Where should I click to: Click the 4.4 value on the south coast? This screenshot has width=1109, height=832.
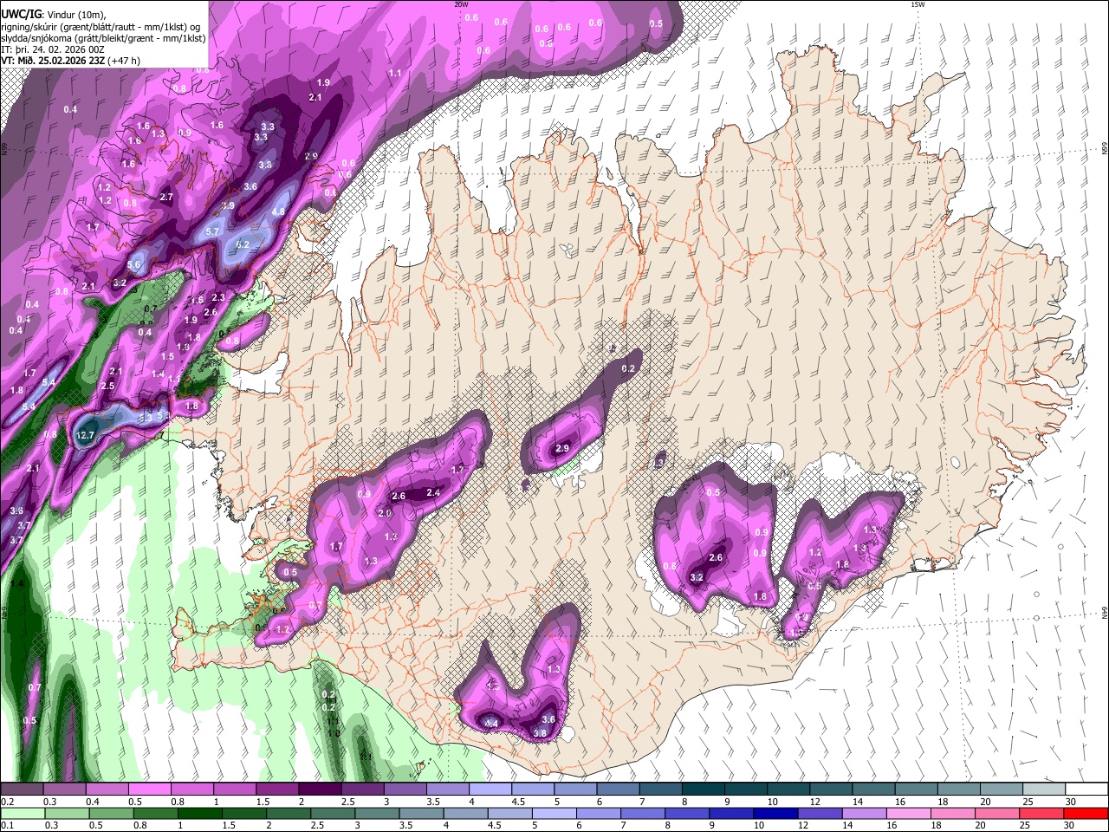click(x=490, y=724)
